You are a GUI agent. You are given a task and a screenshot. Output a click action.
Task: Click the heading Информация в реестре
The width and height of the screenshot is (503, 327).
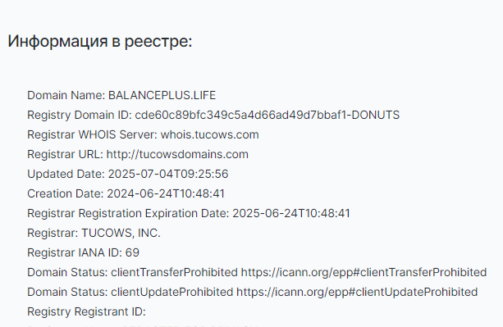pos(100,41)
